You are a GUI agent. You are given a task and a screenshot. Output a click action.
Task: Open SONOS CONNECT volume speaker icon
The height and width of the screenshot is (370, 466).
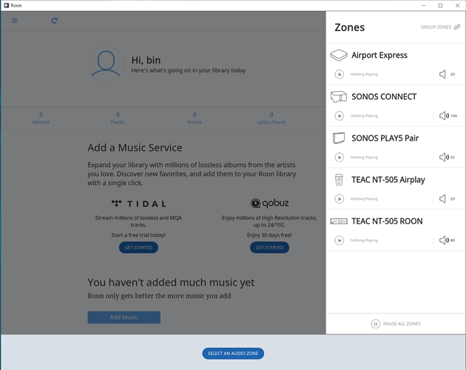[x=444, y=115]
